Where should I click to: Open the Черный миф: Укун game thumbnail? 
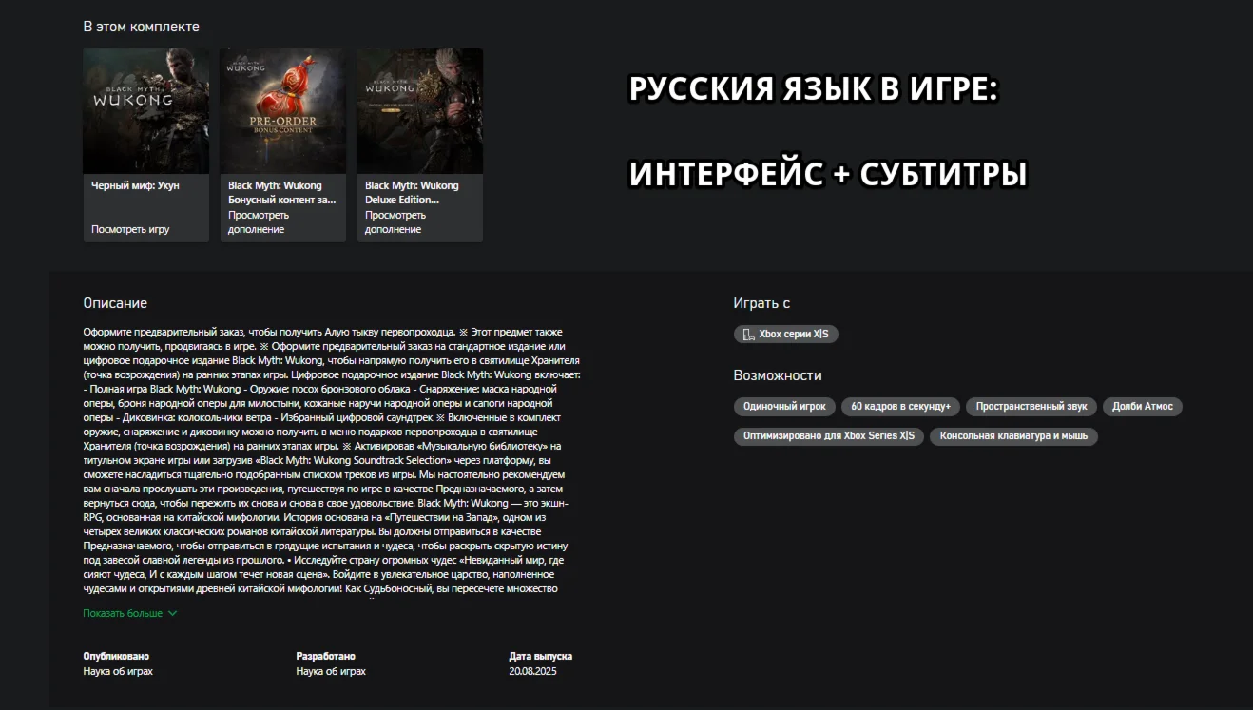coord(145,111)
